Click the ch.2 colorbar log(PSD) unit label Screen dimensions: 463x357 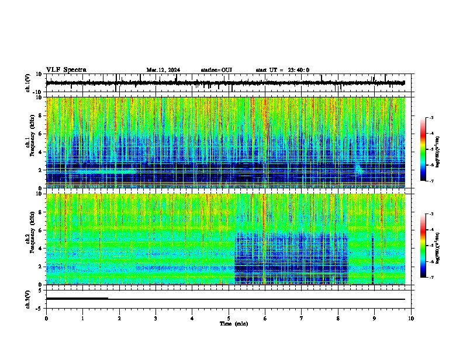[437, 248]
